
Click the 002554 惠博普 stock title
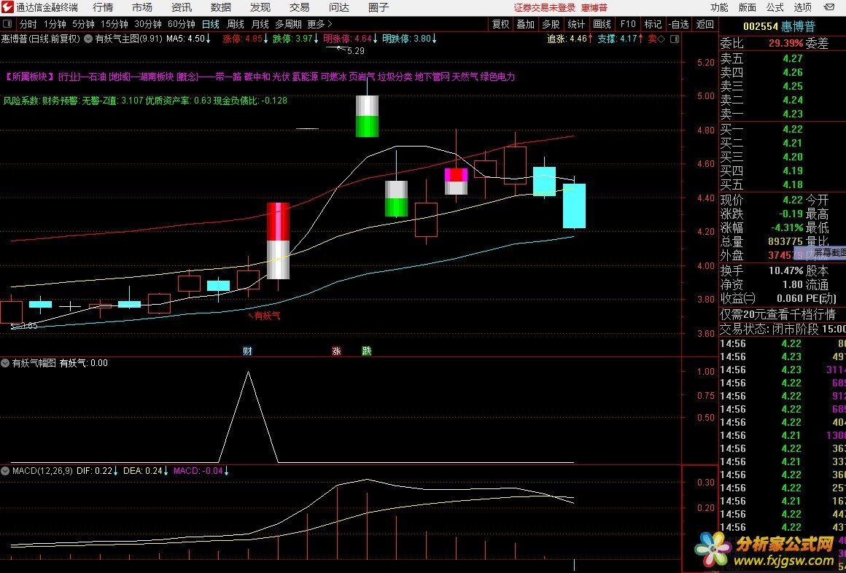coord(779,26)
